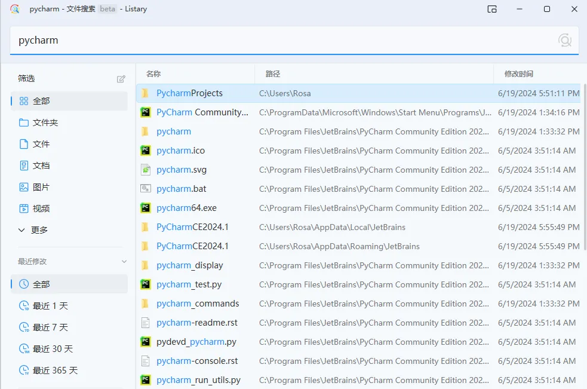This screenshot has height=389, width=587.
Task: Select the pycharm.ico file name
Action: point(180,150)
